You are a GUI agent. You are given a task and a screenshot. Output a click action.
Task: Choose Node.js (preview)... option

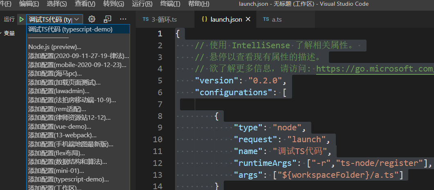(x=78, y=47)
